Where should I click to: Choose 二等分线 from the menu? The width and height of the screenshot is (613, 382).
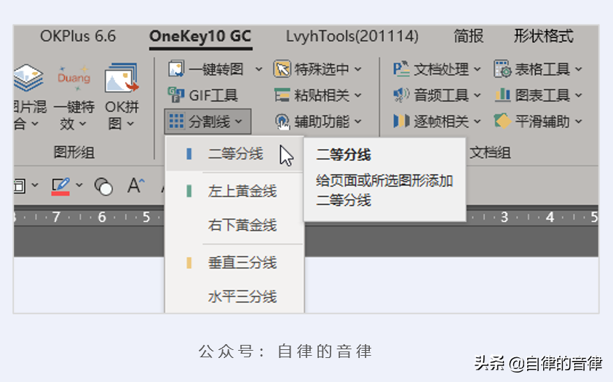234,154
